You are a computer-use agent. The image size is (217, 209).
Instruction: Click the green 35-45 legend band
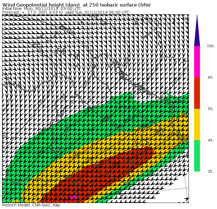coord(197,156)
